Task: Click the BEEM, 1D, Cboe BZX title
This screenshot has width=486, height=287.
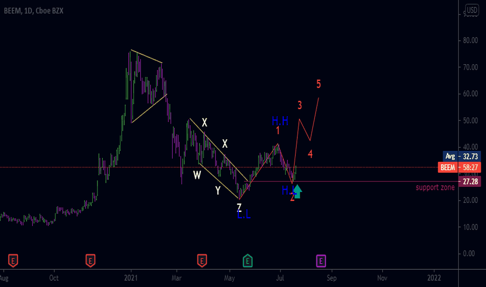Action: pyautogui.click(x=33, y=11)
